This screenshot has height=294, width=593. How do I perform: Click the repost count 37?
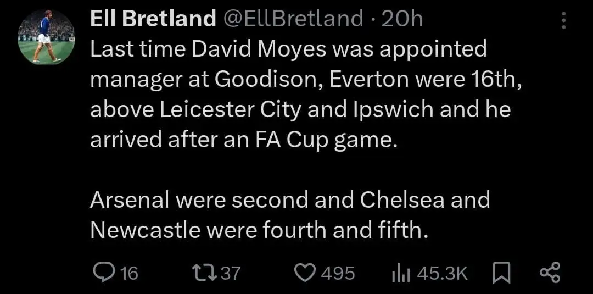pos(231,273)
